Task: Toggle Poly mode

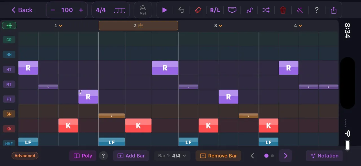Action: coord(83,156)
